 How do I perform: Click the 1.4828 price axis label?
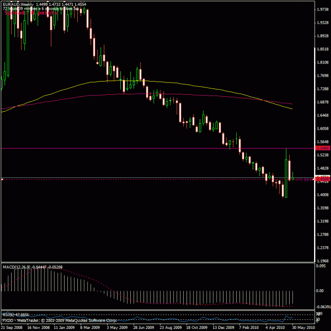point(323,168)
